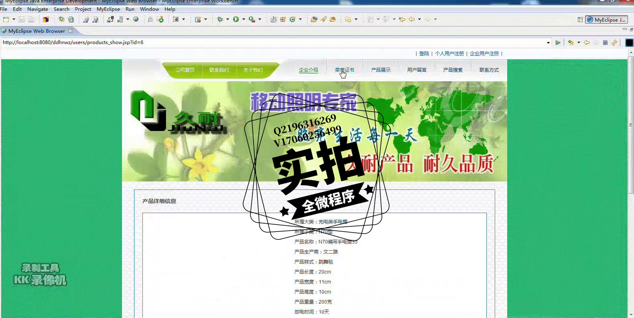Image resolution: width=634 pixels, height=318 pixels.
Task: Expand the server run dropdown arrow
Action: coord(128,19)
